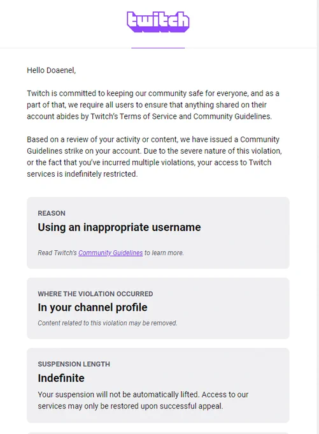The image size is (319, 434).
Task: Click the SUSPENSION LENGTH label
Action: (74, 364)
